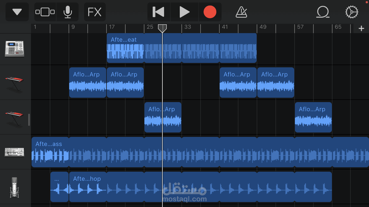Open the Loop Browser

click(323, 12)
